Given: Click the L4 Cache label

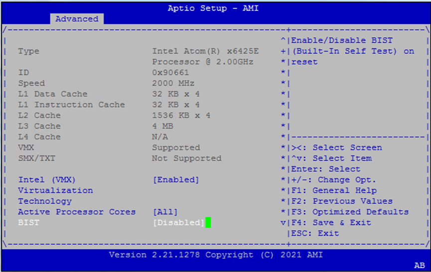Looking at the screenshot, I should click(39, 137).
